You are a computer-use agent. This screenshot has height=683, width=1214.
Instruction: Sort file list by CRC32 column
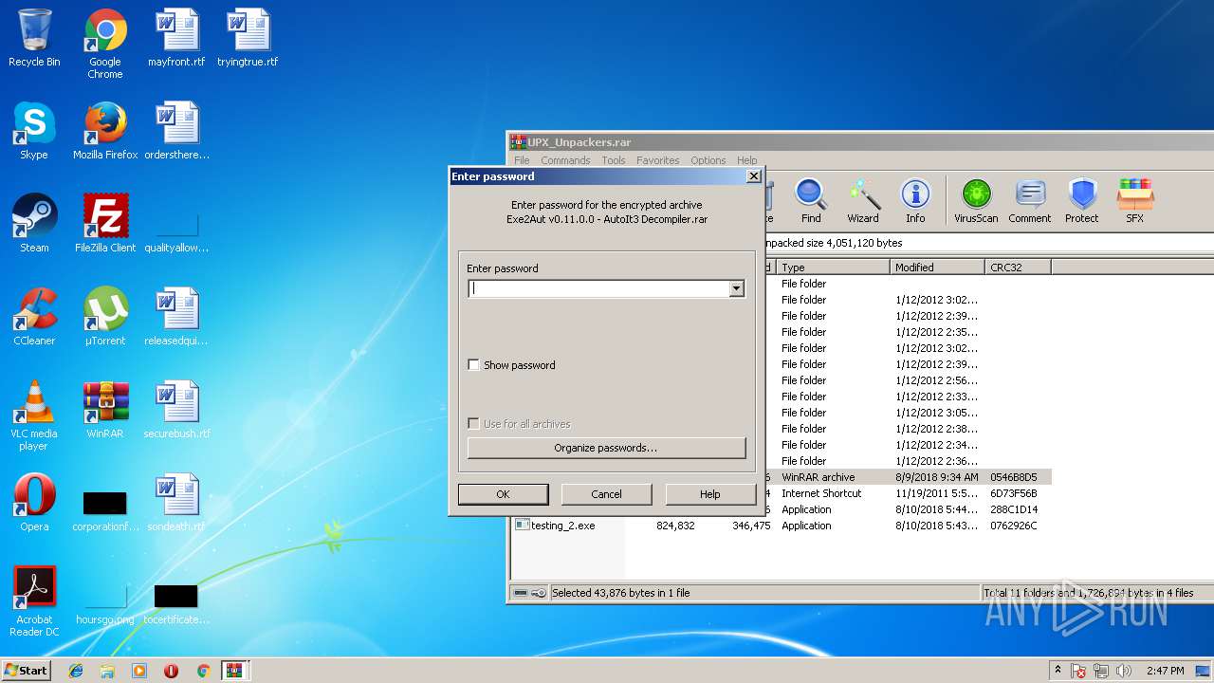[1018, 268]
